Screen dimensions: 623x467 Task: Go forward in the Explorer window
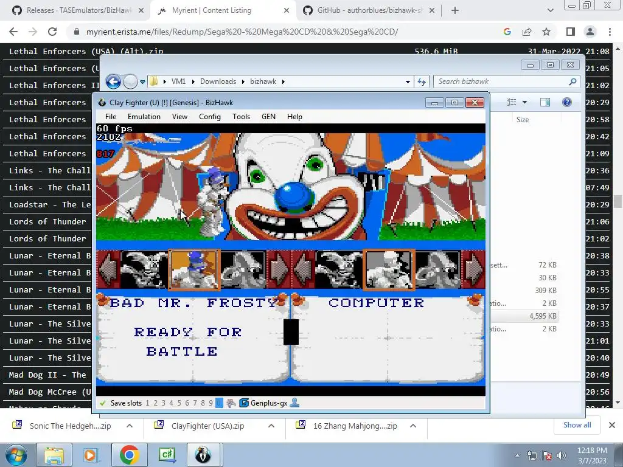pyautogui.click(x=130, y=82)
